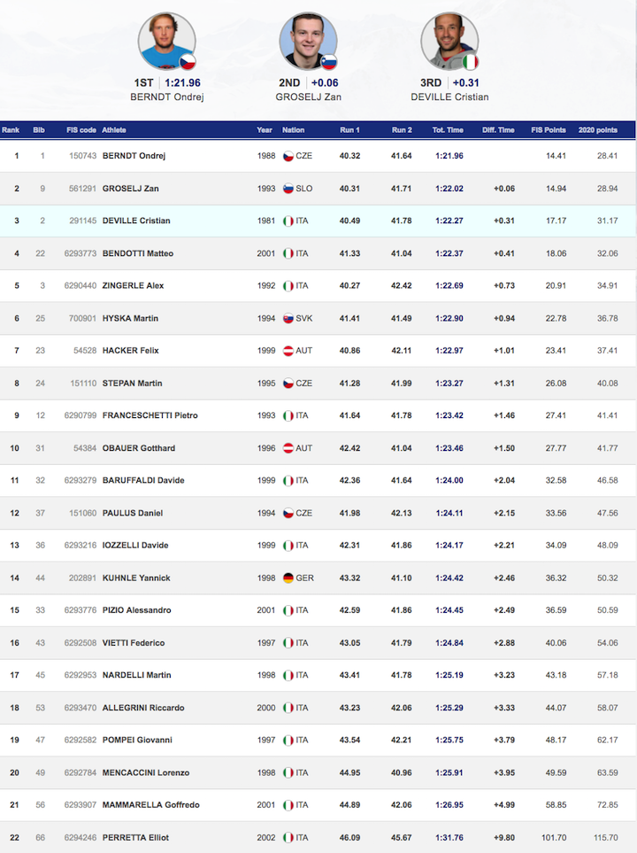Click the Italian flag in VIETTI Federico's row
Viewport: 637px width, 853px height.
(x=288, y=643)
